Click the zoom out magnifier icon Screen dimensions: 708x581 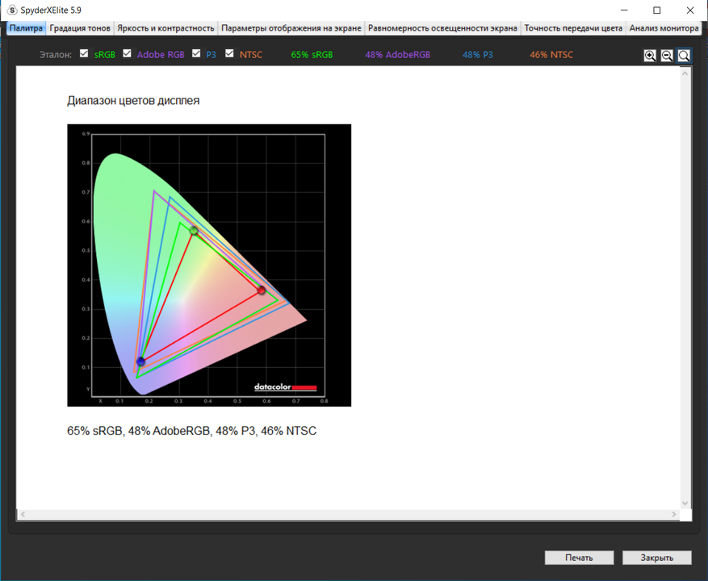pyautogui.click(x=667, y=56)
